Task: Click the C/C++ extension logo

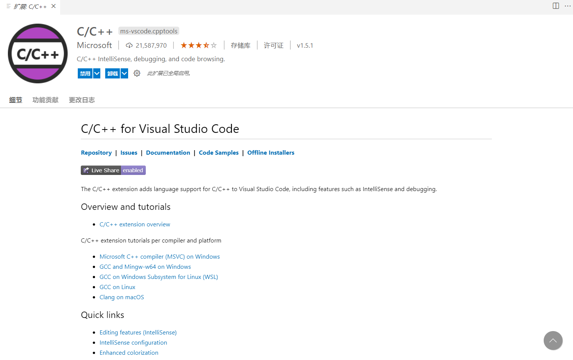Action: [x=38, y=53]
